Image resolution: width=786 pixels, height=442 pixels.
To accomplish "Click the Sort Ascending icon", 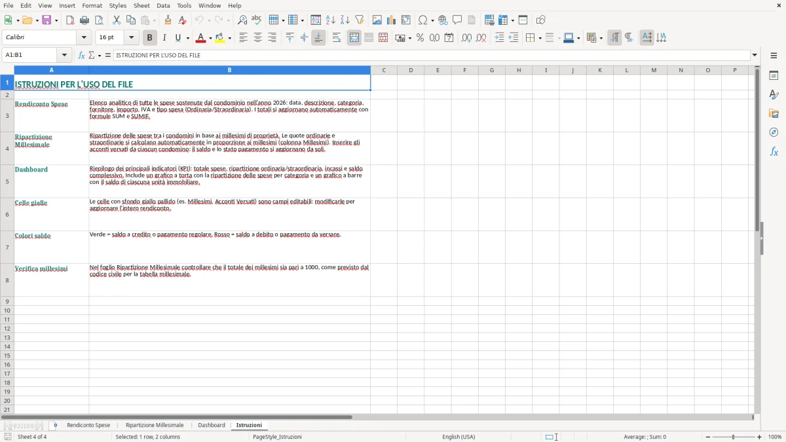I will point(330,20).
